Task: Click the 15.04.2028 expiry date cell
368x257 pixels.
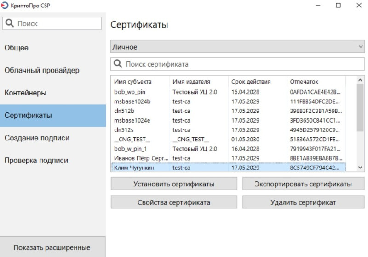Action: (x=245, y=92)
